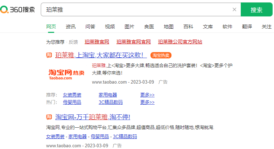Open 母婴用品 sublink under second ad
Screen dimensions: 274x149
100,136
